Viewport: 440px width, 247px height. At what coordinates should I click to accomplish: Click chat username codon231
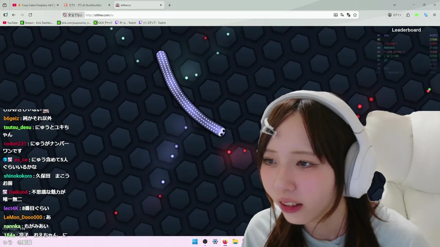pyautogui.click(x=15, y=144)
